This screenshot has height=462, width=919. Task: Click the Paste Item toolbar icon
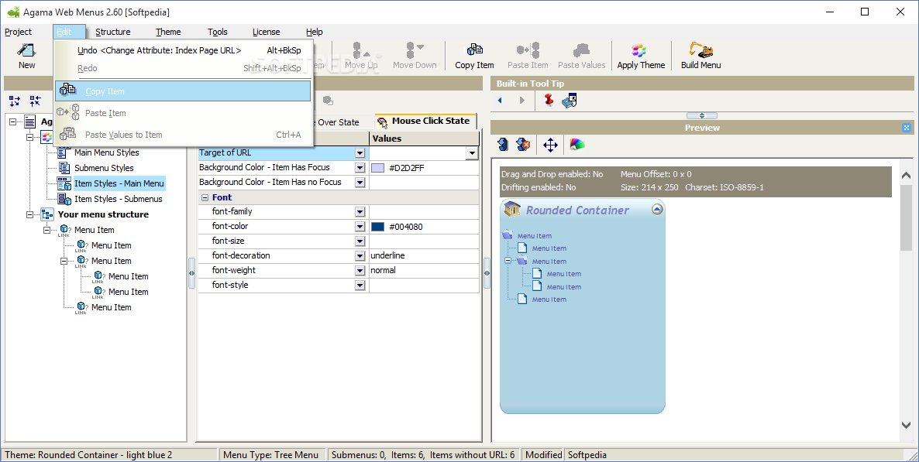(528, 50)
